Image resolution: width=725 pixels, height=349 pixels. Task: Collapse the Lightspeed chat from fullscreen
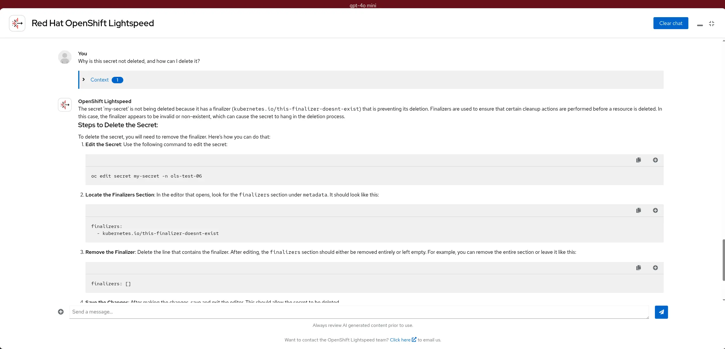(712, 24)
